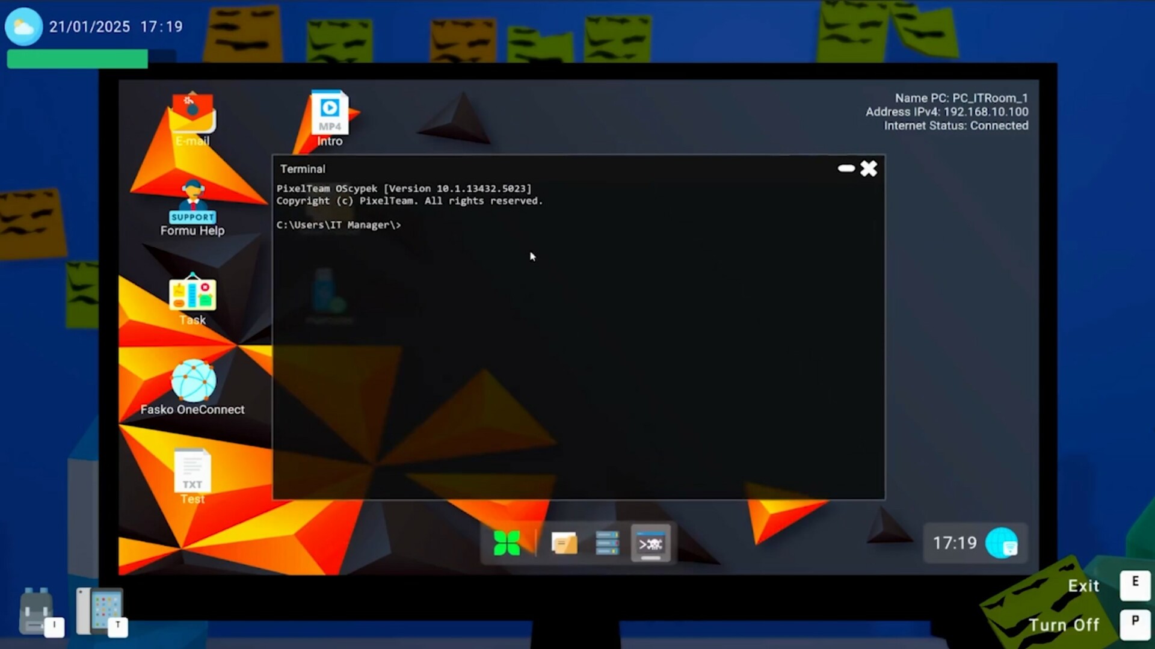Screen dimensions: 1155x649
Task: Open Formu Help support
Action: tap(192, 208)
